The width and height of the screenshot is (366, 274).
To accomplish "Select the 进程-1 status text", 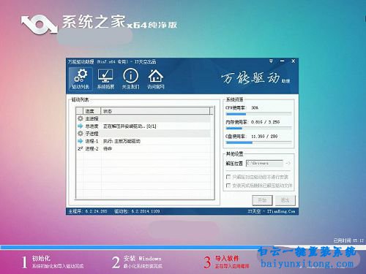I will 122,141.
